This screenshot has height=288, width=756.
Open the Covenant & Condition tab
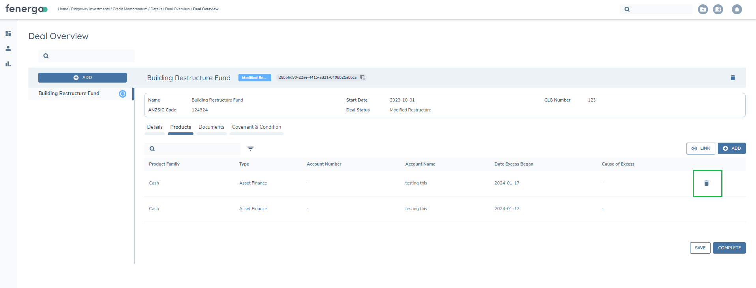256,127
